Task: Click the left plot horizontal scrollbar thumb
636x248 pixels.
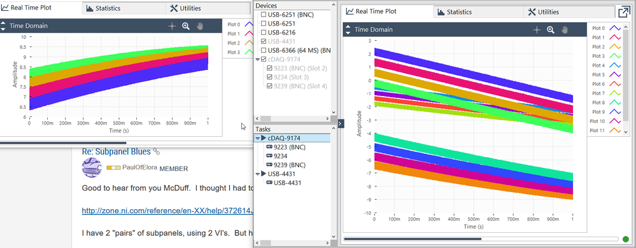Action: (x=63, y=142)
